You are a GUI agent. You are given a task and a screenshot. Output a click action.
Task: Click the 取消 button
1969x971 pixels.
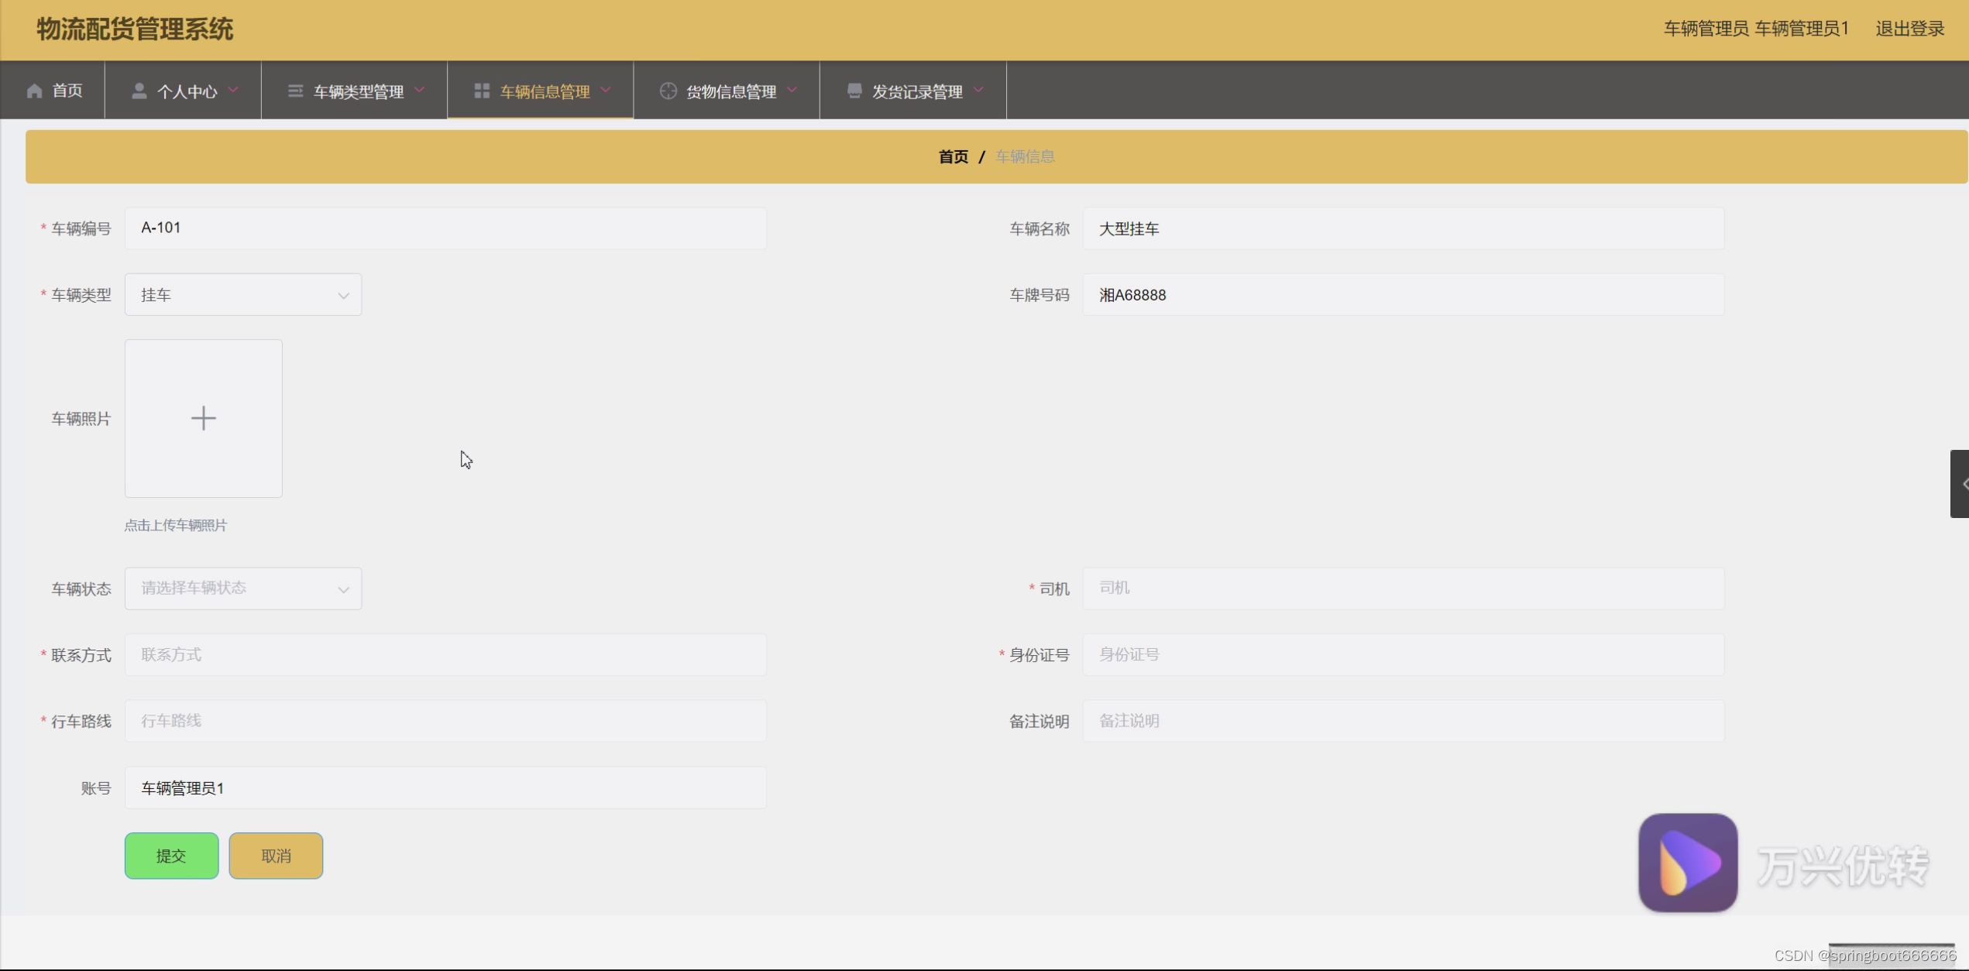coord(276,856)
